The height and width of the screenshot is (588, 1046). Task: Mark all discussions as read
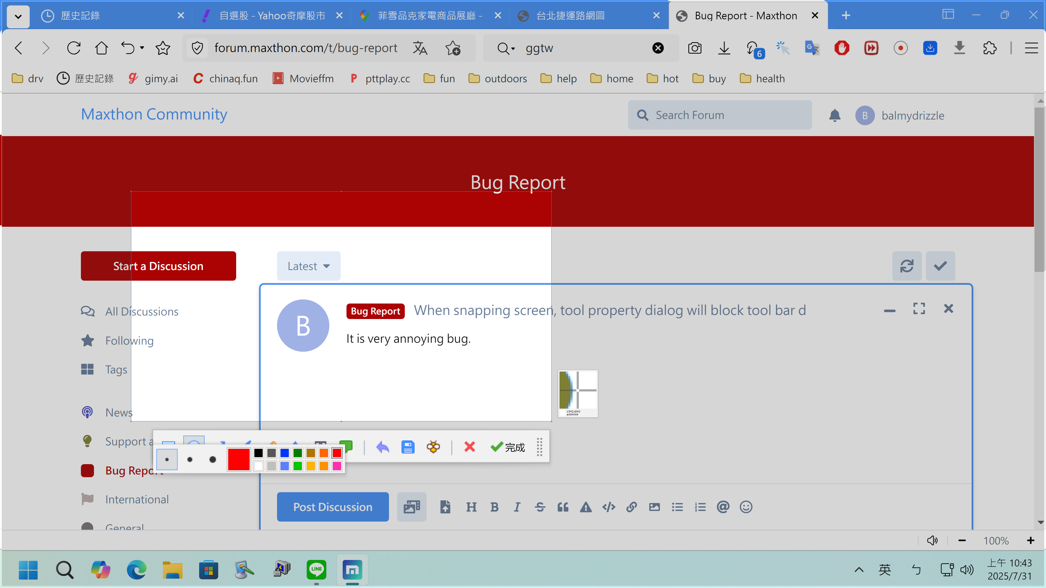tap(940, 266)
